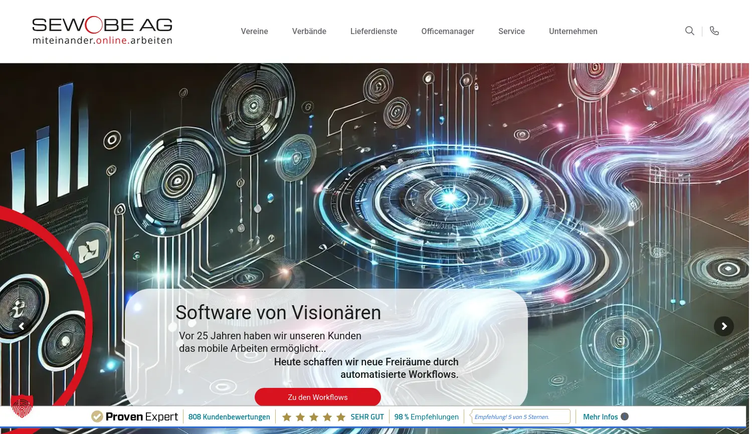
Task: Open the Officemanager menu
Action: [448, 31]
